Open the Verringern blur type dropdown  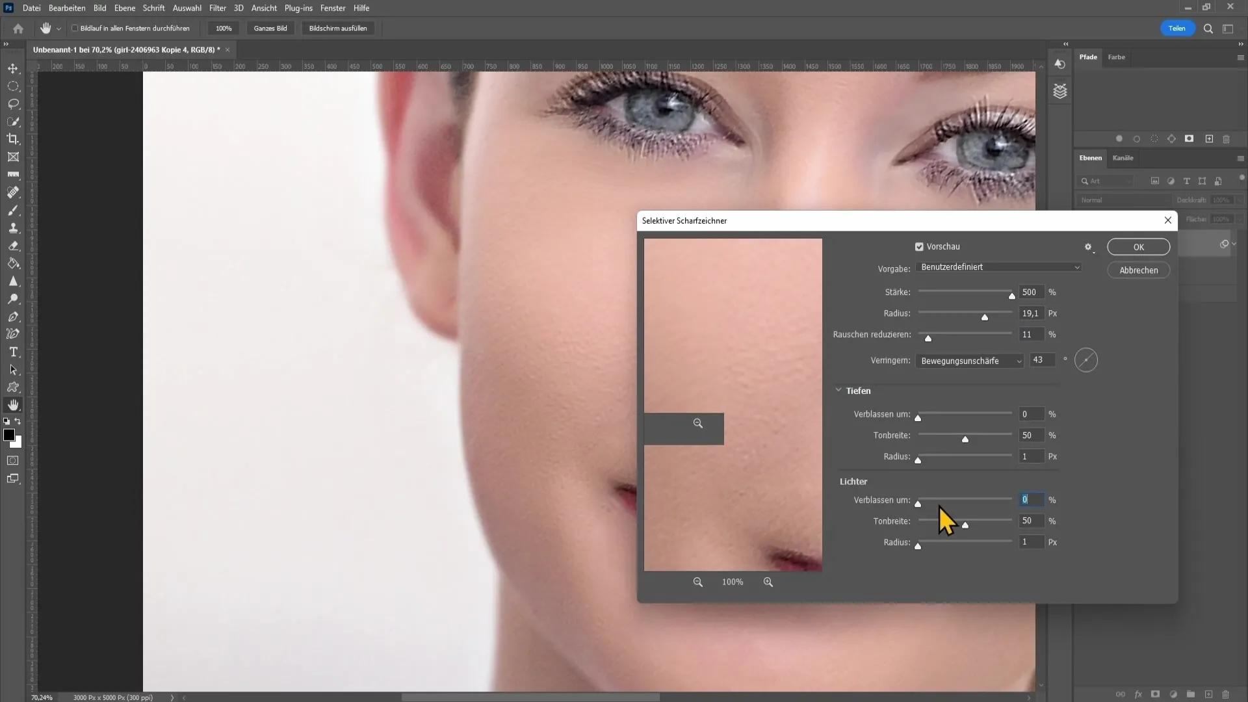coord(970,361)
